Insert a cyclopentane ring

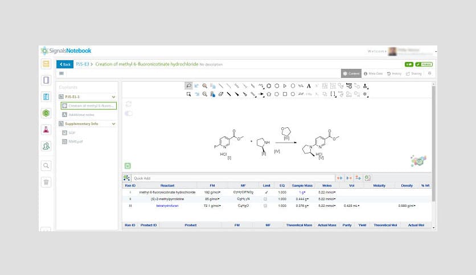click(x=269, y=94)
